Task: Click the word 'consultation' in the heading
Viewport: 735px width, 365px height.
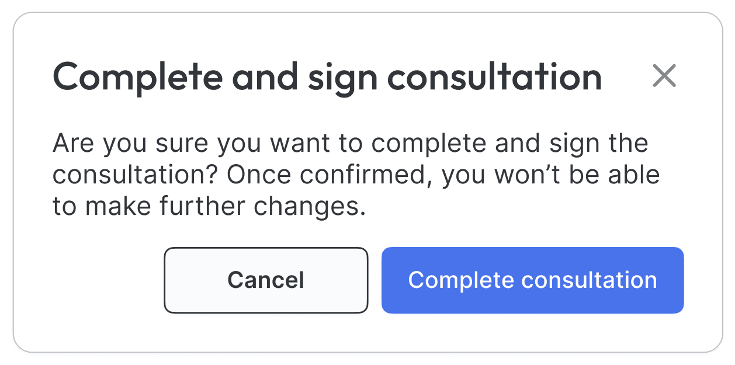Action: pos(494,77)
